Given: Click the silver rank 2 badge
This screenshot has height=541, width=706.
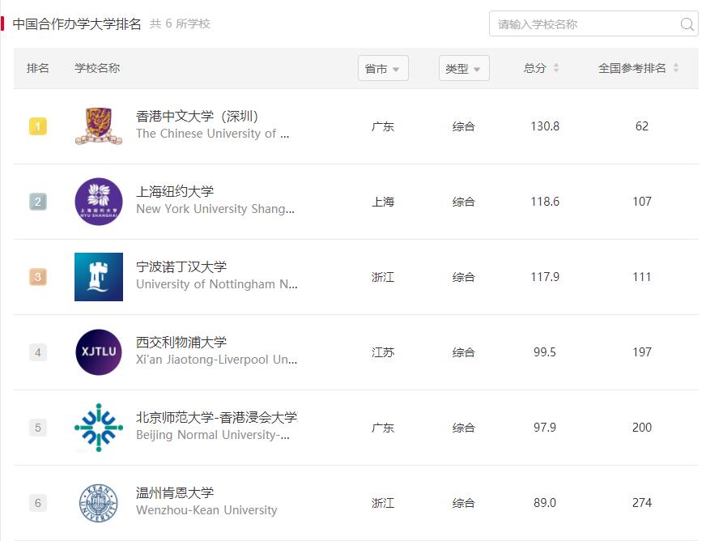Looking at the screenshot, I should [38, 202].
